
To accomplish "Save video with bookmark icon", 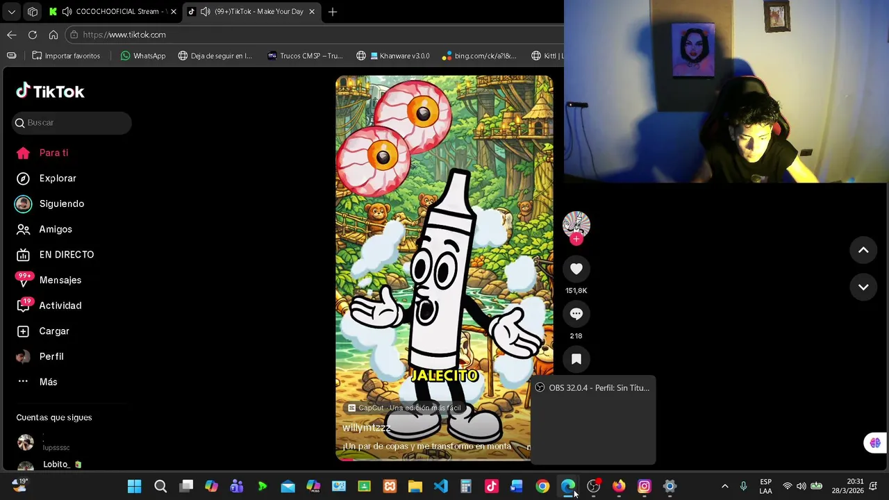I will pos(576,359).
